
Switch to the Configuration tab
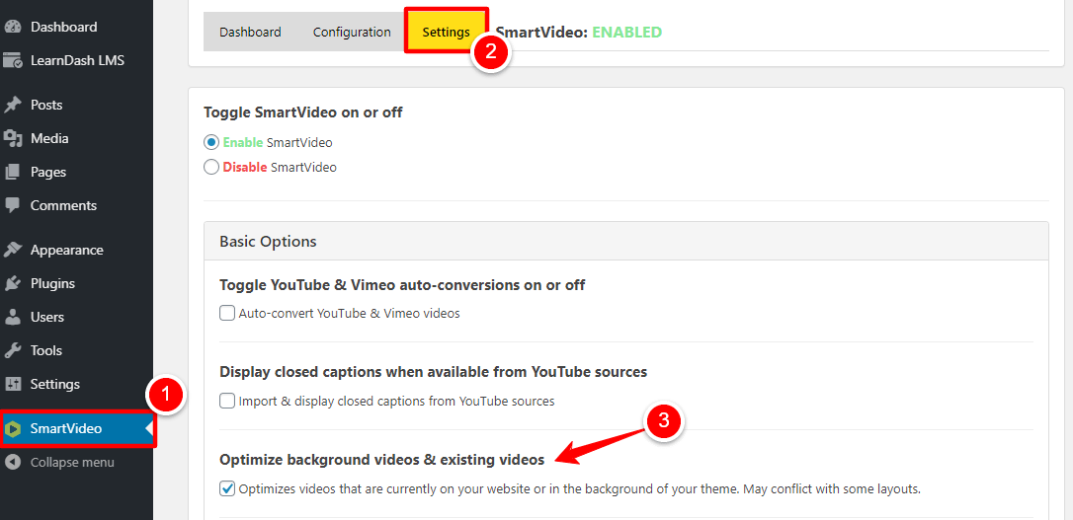coord(352,33)
